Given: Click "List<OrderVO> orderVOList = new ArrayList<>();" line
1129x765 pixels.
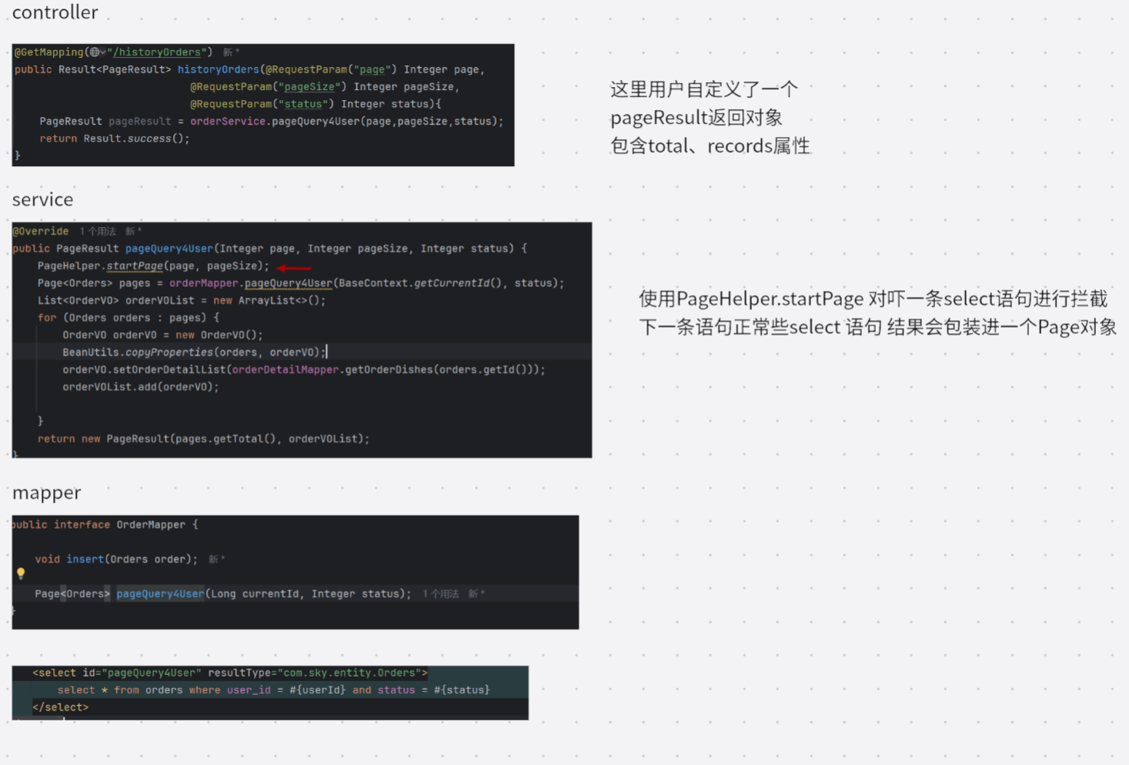Looking at the screenshot, I should tap(182, 301).
